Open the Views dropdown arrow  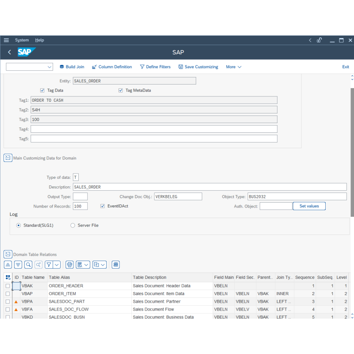point(86,265)
